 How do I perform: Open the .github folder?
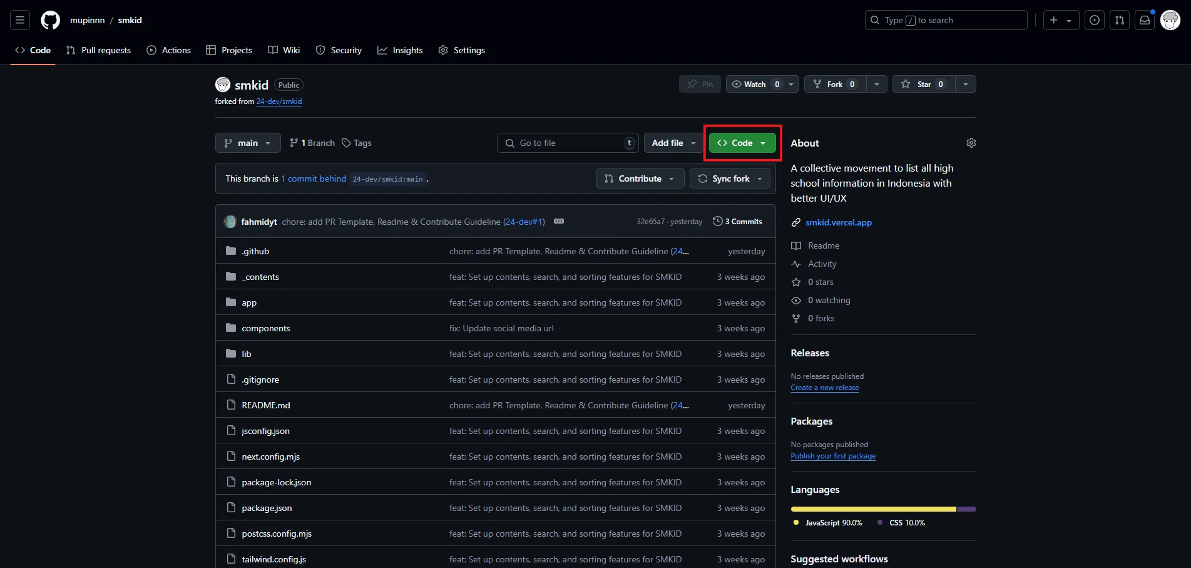pos(255,251)
